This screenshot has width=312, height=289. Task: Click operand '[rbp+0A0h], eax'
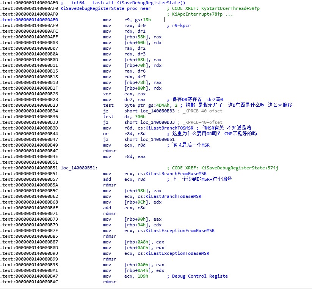click(144, 265)
